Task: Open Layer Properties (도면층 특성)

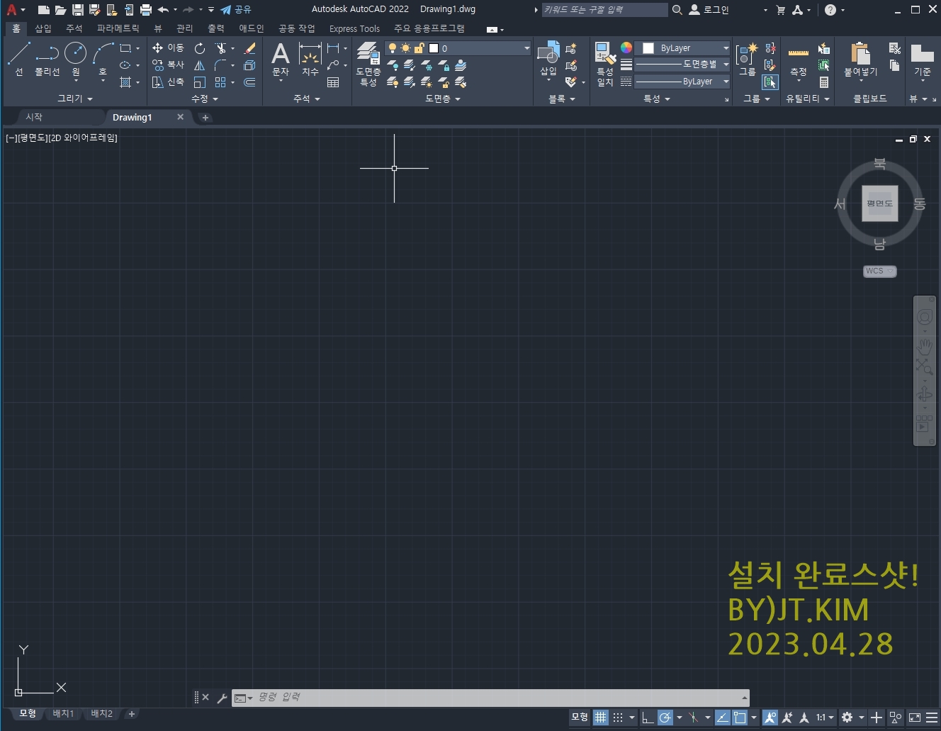Action: [368, 64]
